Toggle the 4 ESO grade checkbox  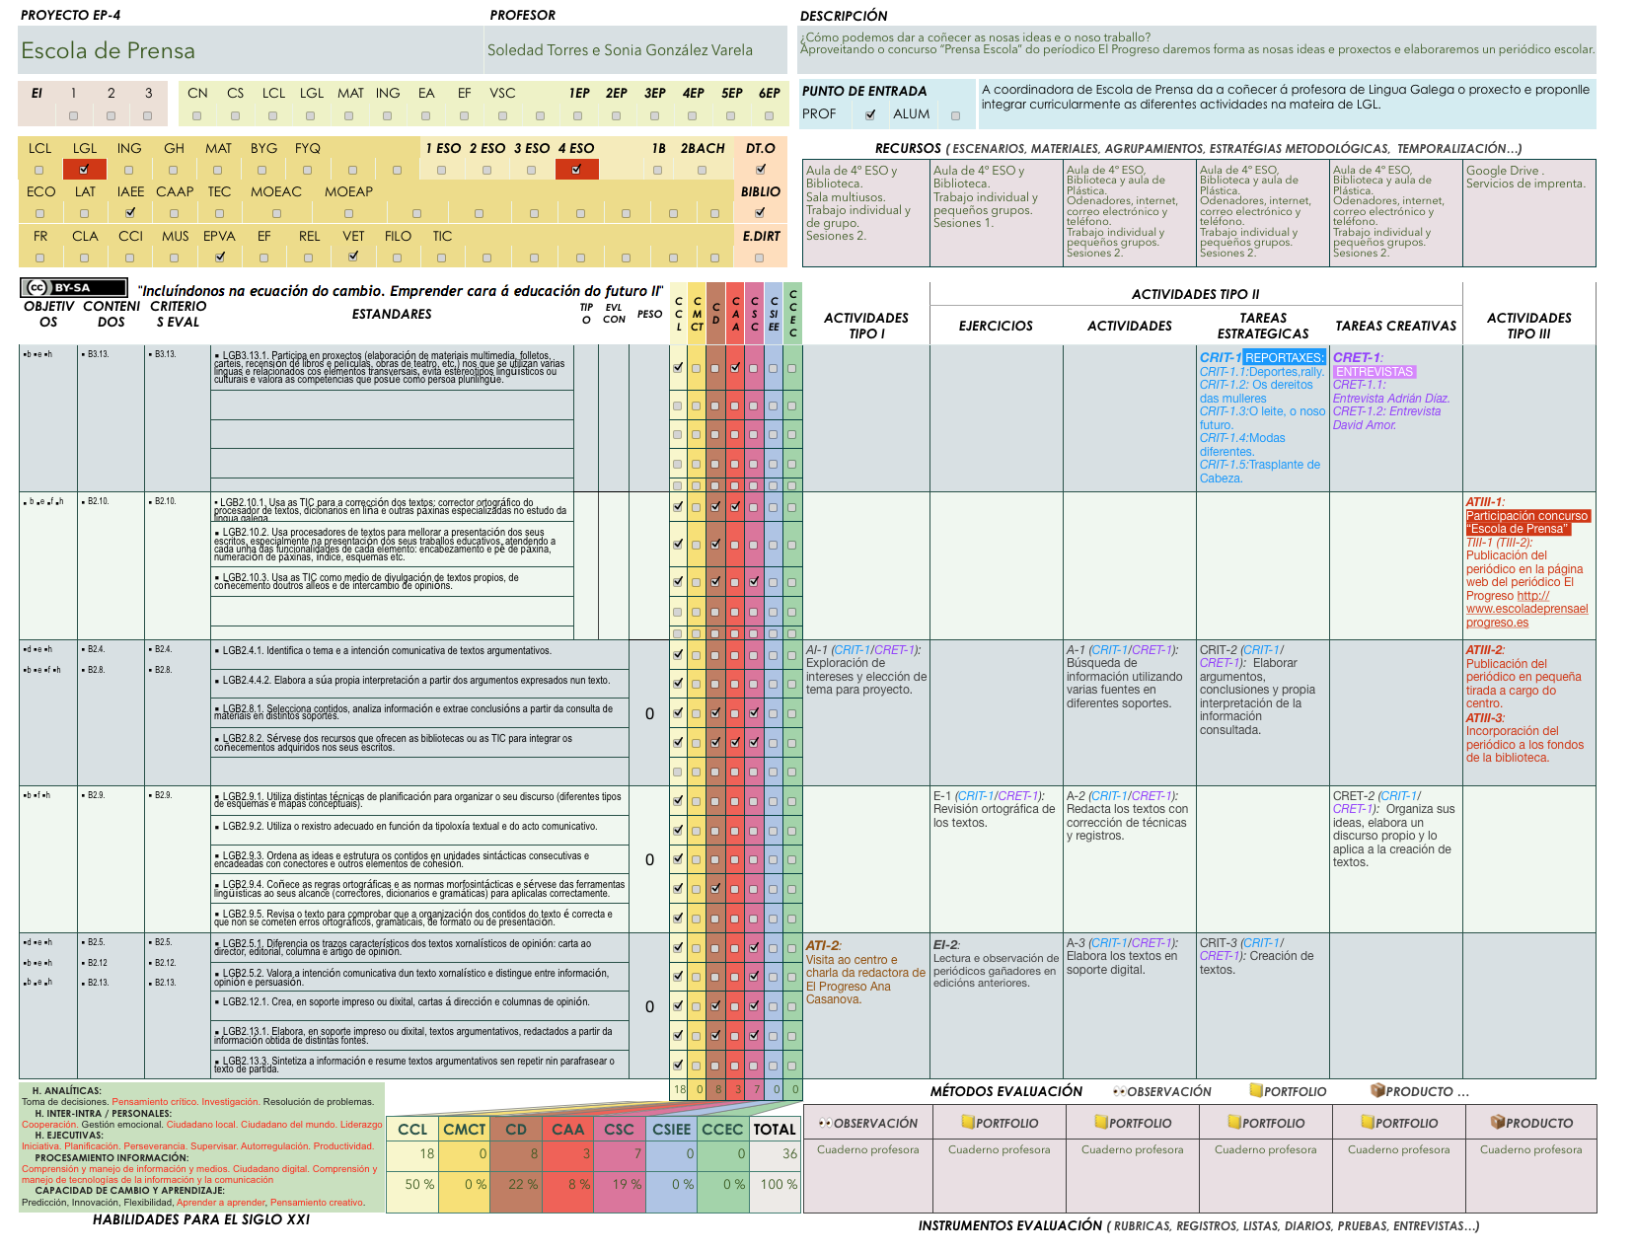click(575, 170)
